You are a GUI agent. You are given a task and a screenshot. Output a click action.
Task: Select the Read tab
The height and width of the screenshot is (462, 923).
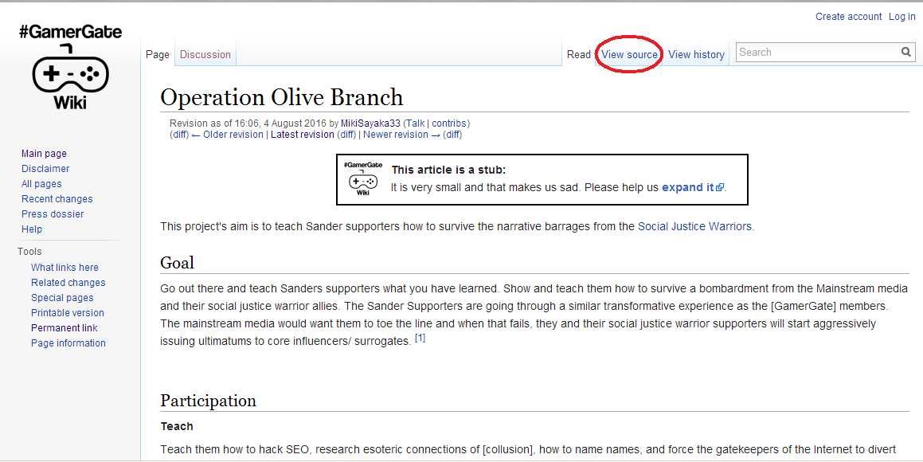point(579,54)
